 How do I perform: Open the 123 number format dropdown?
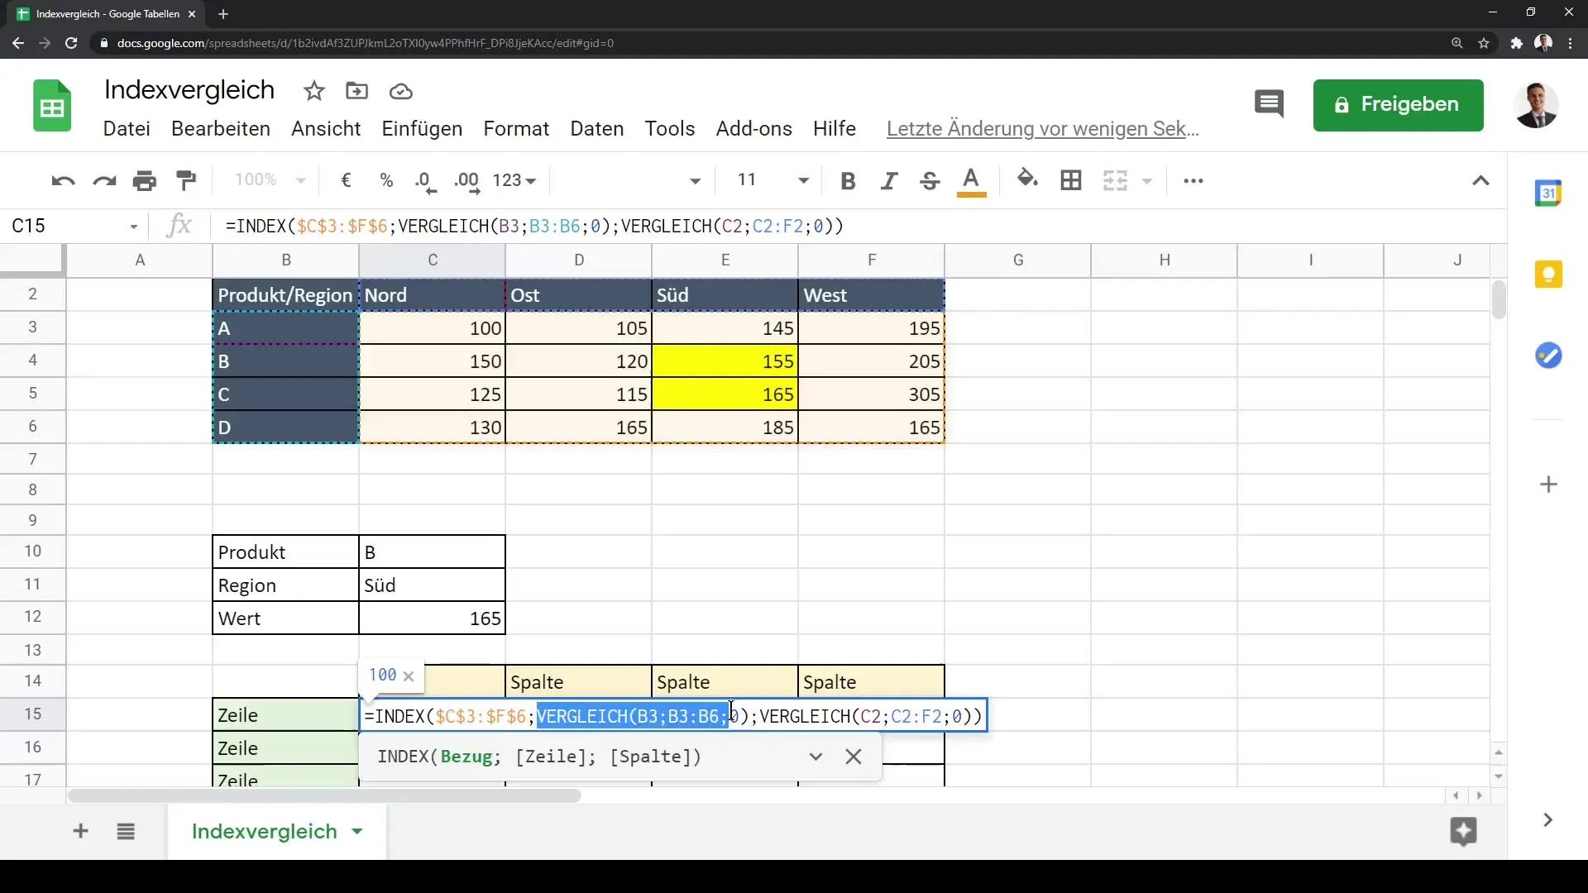point(514,180)
